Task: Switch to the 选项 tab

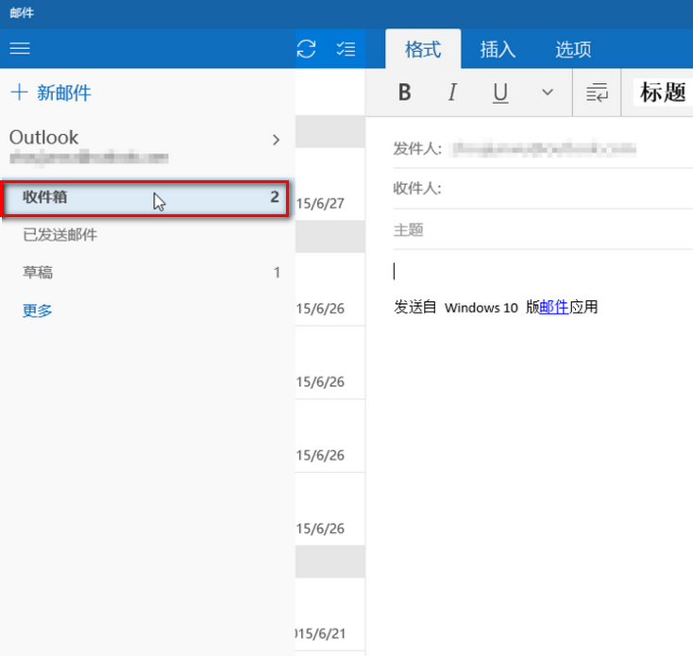Action: coord(573,50)
